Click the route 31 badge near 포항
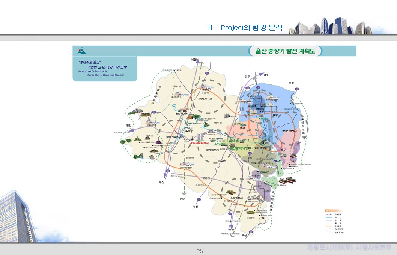The width and height of the screenshot is (397, 255). 297,88
